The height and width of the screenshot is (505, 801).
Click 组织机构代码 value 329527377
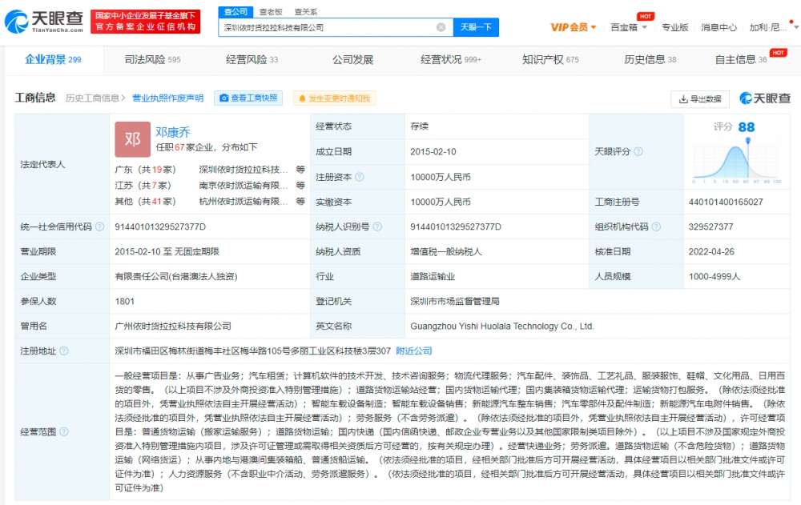click(x=710, y=226)
